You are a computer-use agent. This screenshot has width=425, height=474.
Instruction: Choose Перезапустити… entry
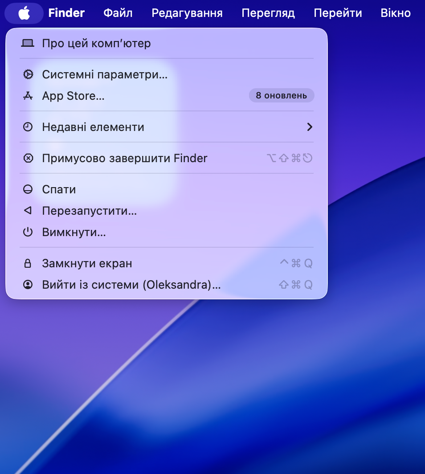pyautogui.click(x=167, y=211)
